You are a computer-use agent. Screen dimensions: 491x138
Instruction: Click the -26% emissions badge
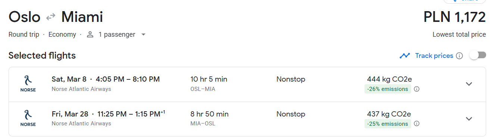click(x=388, y=89)
